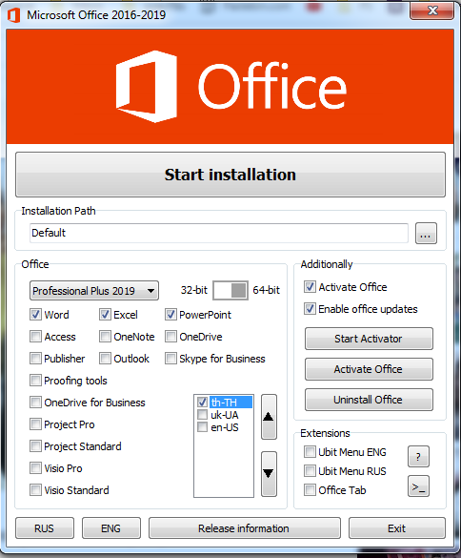Uncheck the PowerPoint checkbox
The height and width of the screenshot is (558, 461).
170,315
